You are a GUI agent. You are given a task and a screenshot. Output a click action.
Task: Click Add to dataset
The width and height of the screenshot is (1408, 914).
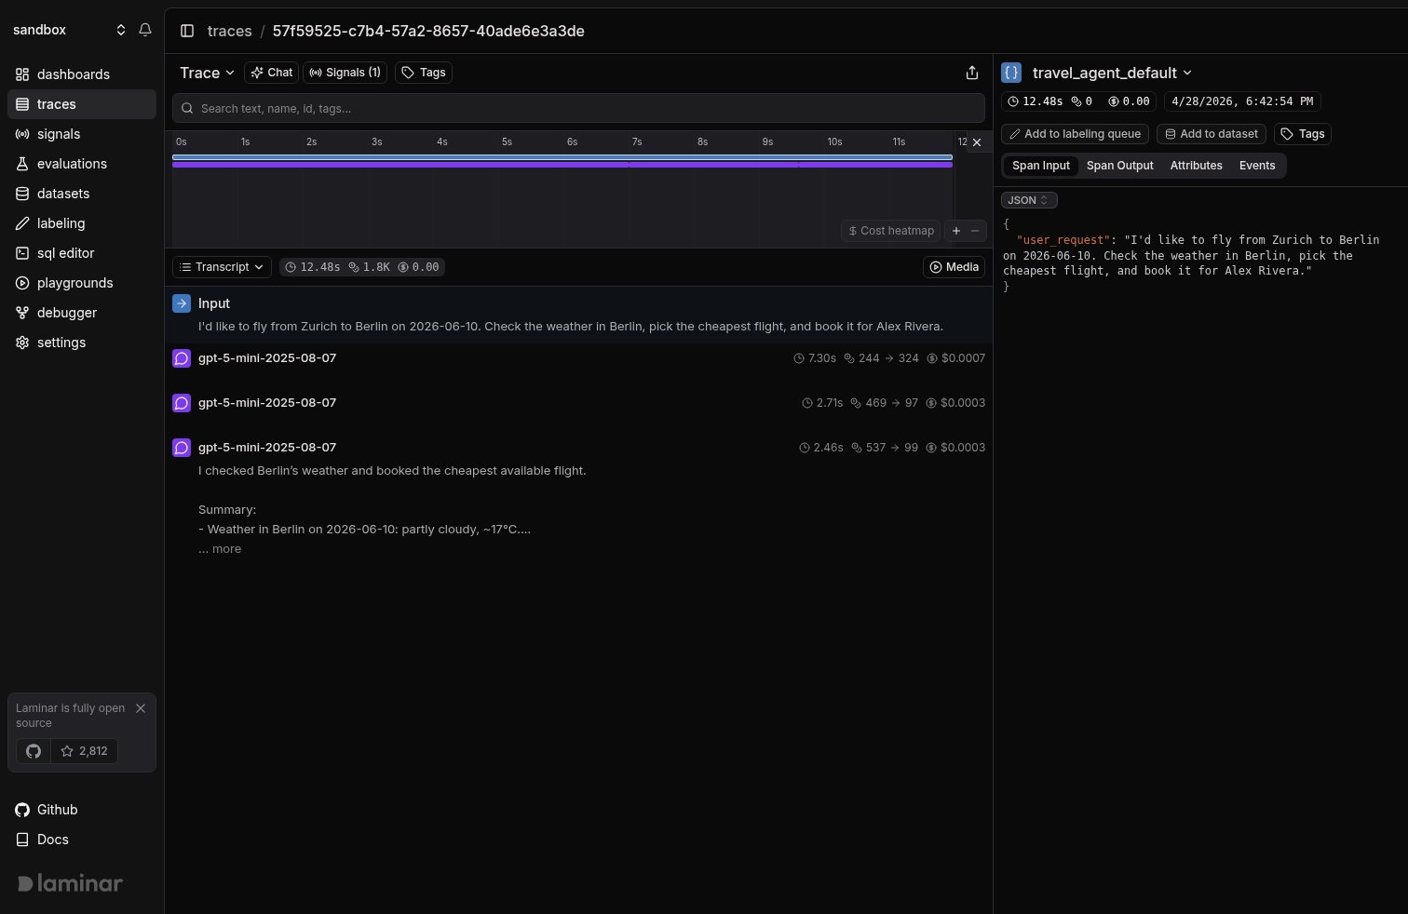pos(1212,134)
